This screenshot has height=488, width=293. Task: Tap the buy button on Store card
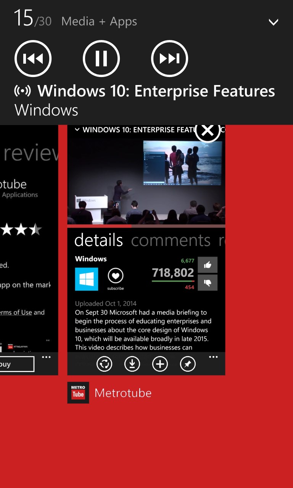[17, 364]
